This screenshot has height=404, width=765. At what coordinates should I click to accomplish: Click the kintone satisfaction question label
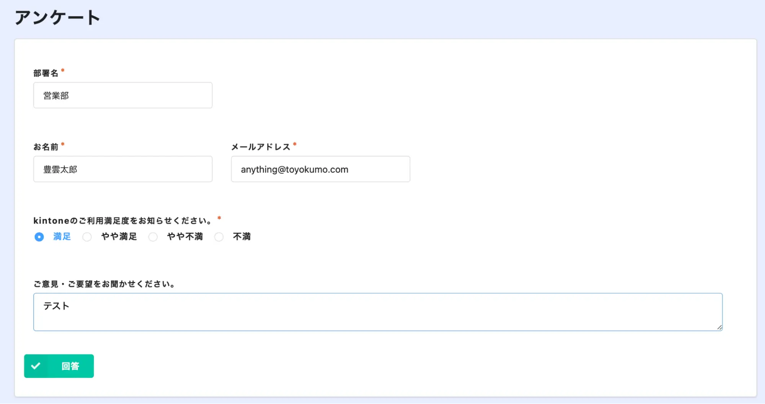pos(122,221)
